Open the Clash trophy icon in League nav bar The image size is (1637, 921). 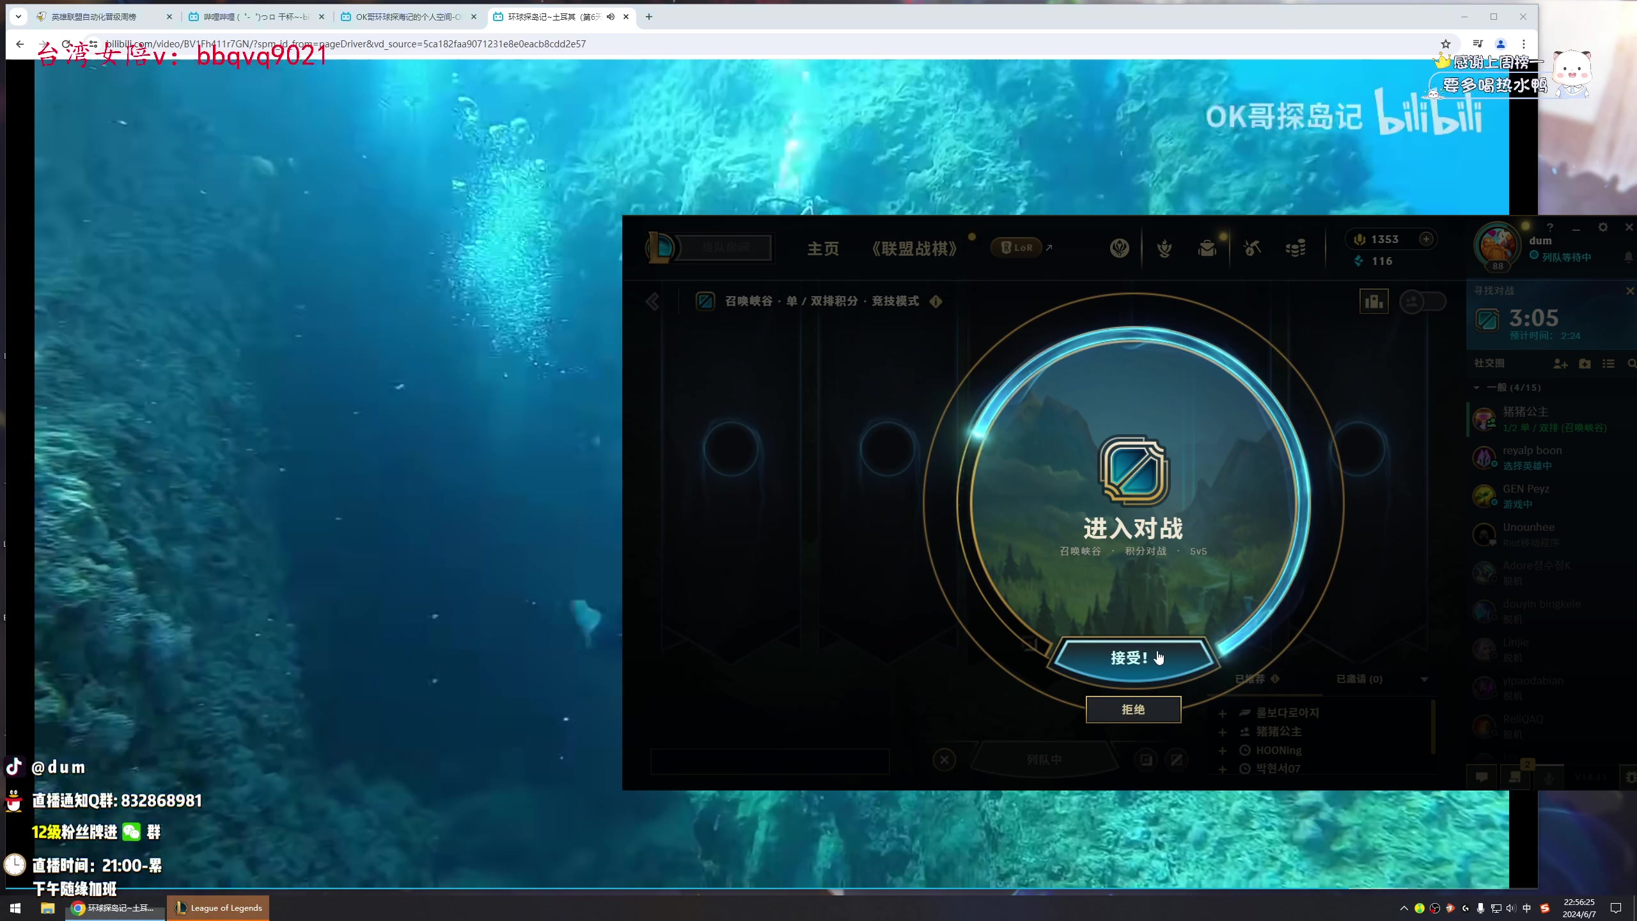point(1164,248)
